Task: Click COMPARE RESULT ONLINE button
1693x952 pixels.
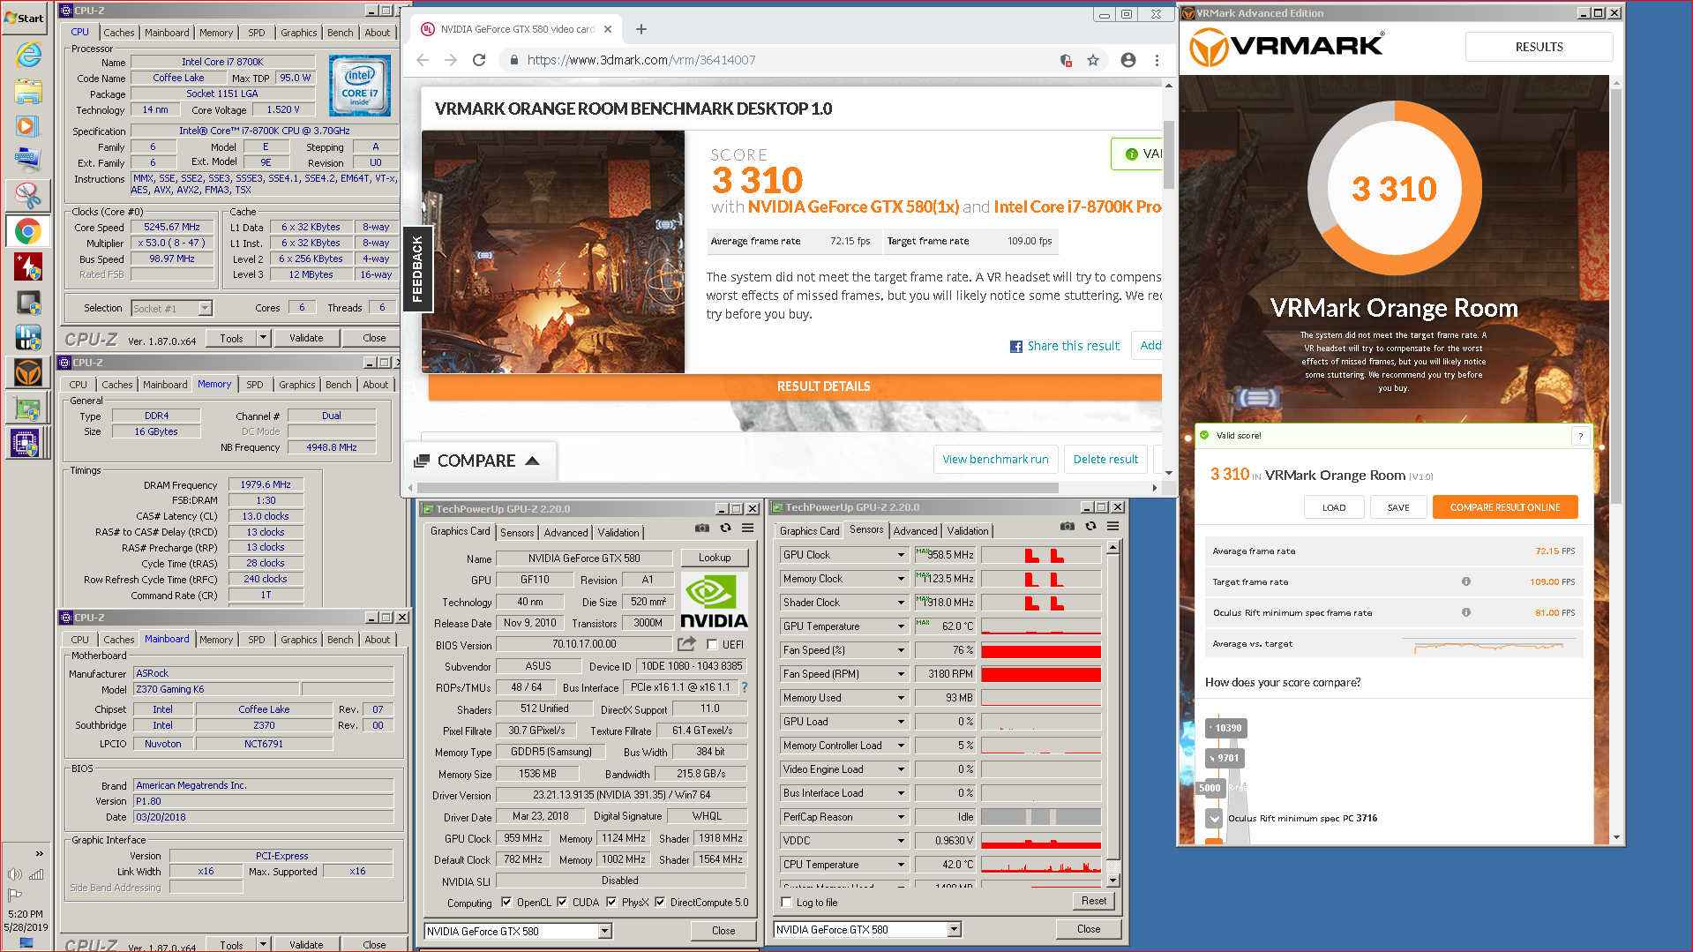Action: coord(1505,507)
